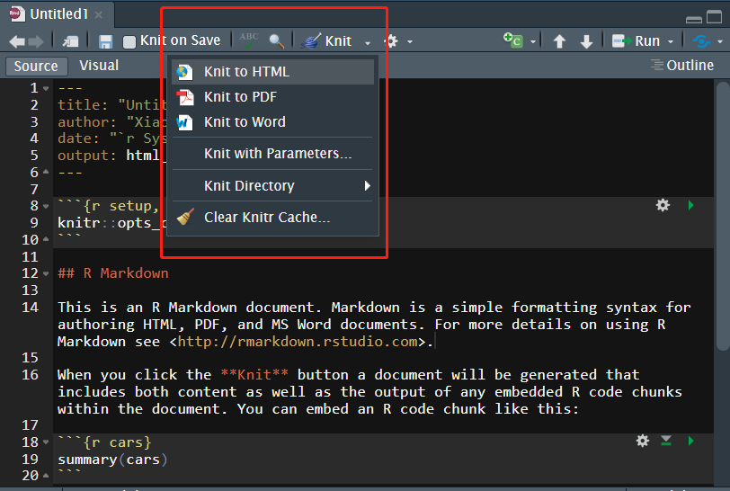Click the broom icon by Clear Knitr Cache
This screenshot has height=491, width=730.
click(185, 217)
